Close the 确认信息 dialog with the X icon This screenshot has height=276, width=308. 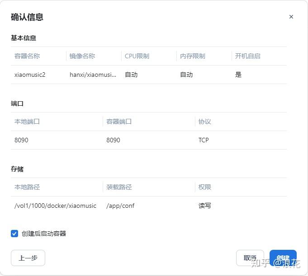point(291,17)
